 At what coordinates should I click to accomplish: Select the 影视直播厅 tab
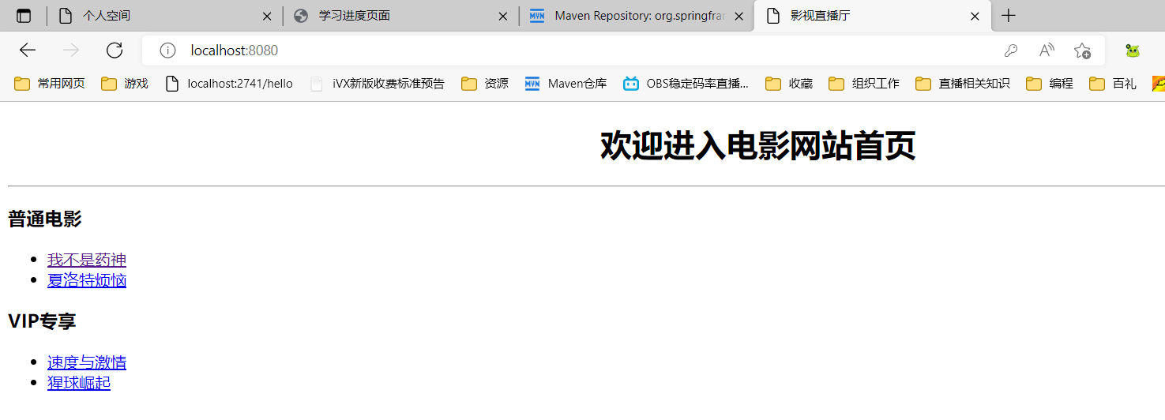click(x=873, y=16)
